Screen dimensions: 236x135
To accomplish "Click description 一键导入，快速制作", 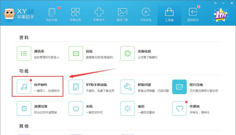I will tap(47, 91).
